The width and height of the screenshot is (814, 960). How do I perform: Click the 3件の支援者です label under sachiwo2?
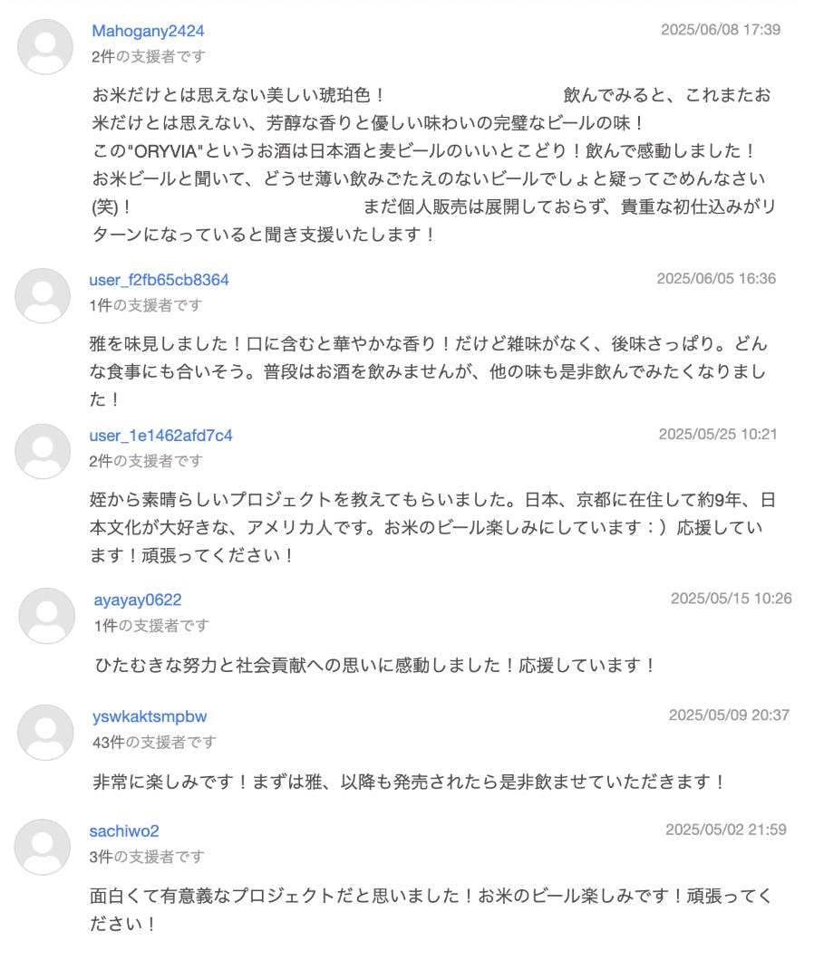[x=147, y=857]
